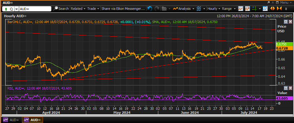The height and width of the screenshot is (123, 294).
Task: Click the June 2024 axis label
Action: [190, 113]
